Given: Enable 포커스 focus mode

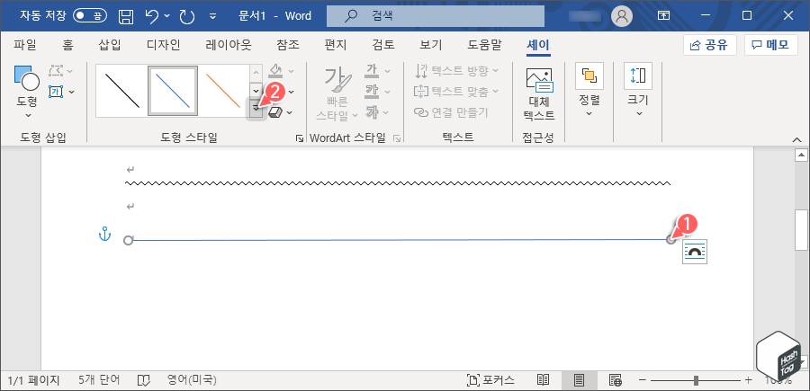Looking at the screenshot, I should tap(490, 381).
